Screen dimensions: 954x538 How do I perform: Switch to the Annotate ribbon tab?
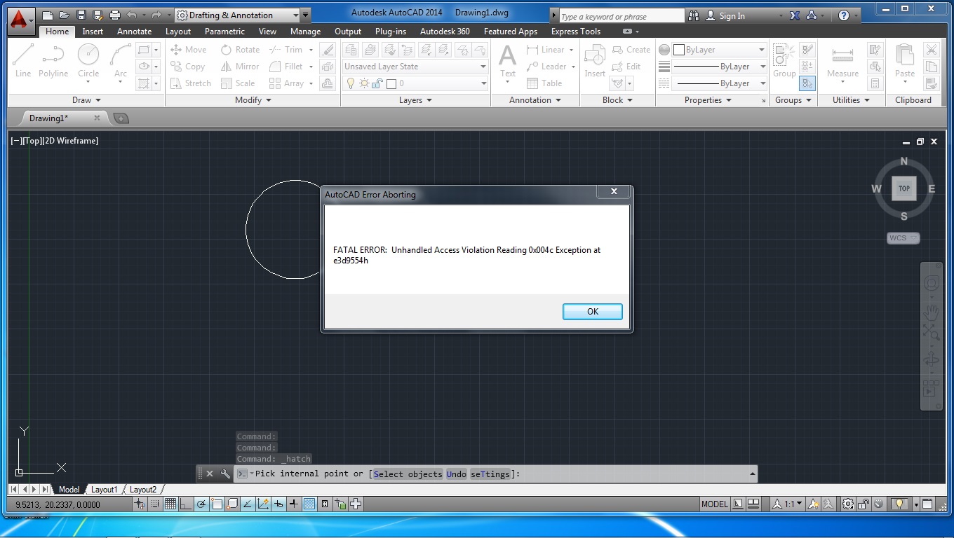pyautogui.click(x=134, y=32)
